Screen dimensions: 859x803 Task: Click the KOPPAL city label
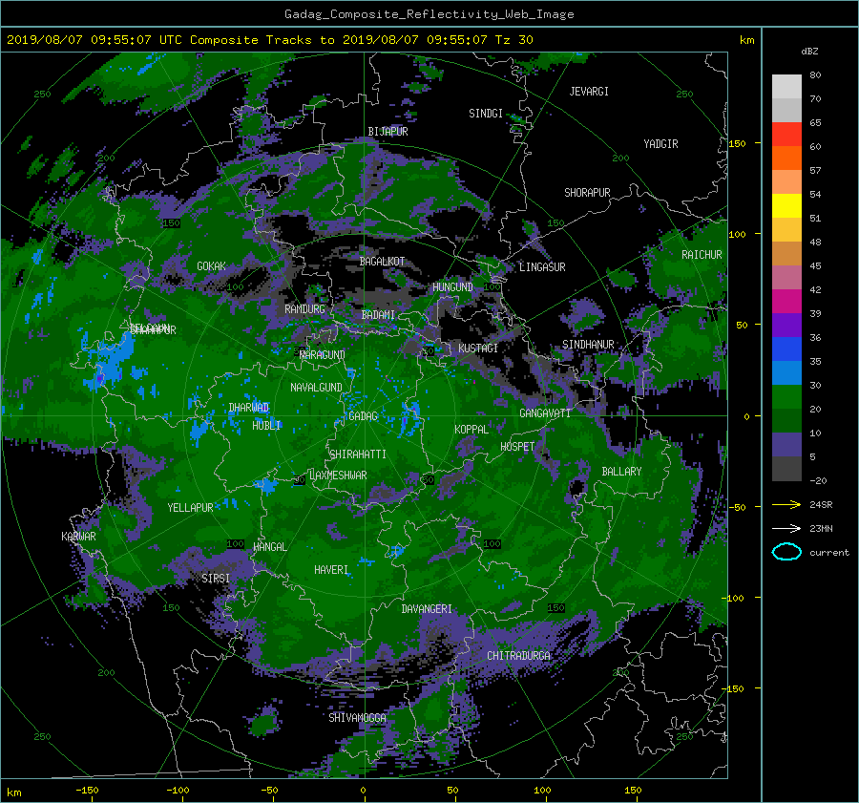pyautogui.click(x=471, y=430)
